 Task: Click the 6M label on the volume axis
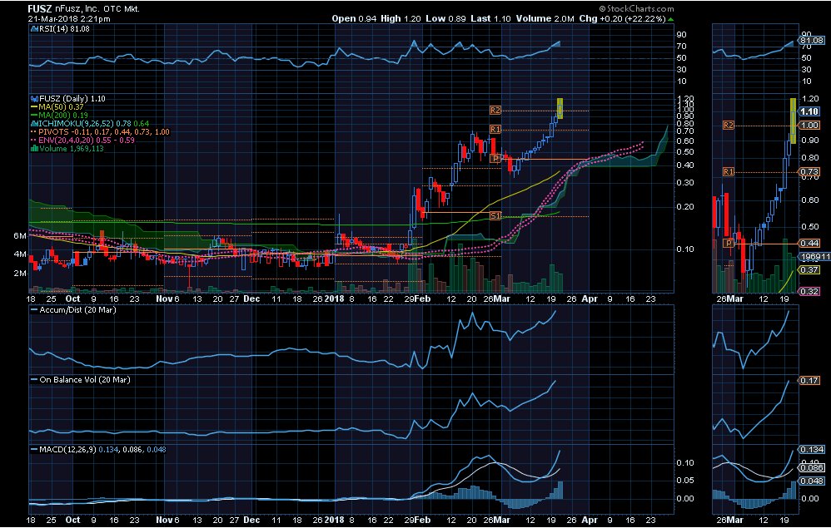20,236
